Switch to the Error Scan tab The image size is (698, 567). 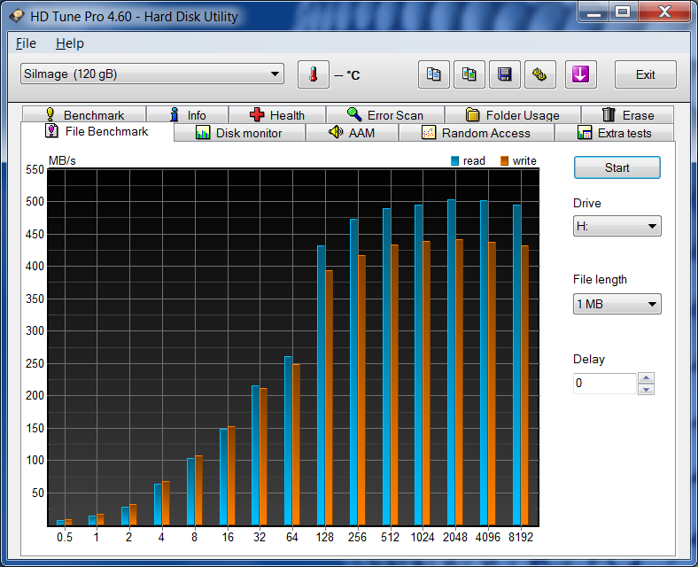point(384,115)
